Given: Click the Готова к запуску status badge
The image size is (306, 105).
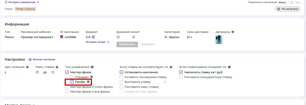Looking at the screenshot, I should tap(25, 9).
